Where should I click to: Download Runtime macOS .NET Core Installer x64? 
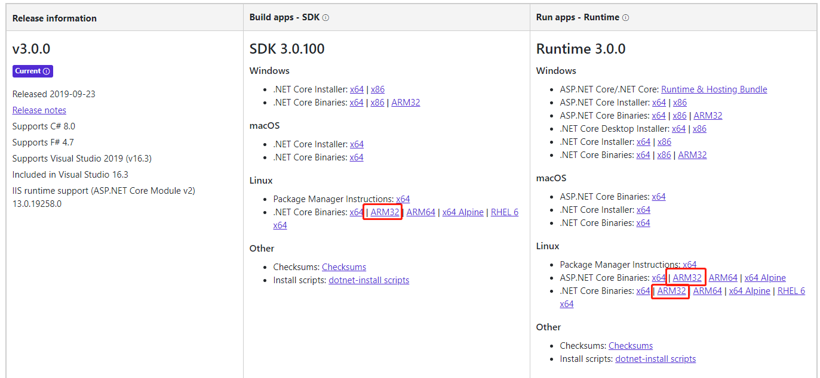coord(643,210)
